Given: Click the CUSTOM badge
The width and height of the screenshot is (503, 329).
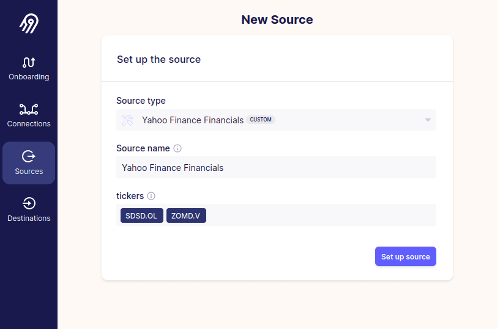Looking at the screenshot, I should click(261, 120).
